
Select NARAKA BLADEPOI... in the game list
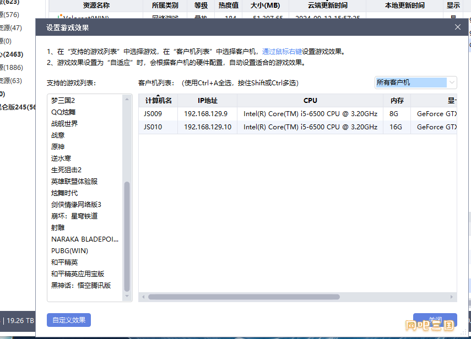(85, 239)
